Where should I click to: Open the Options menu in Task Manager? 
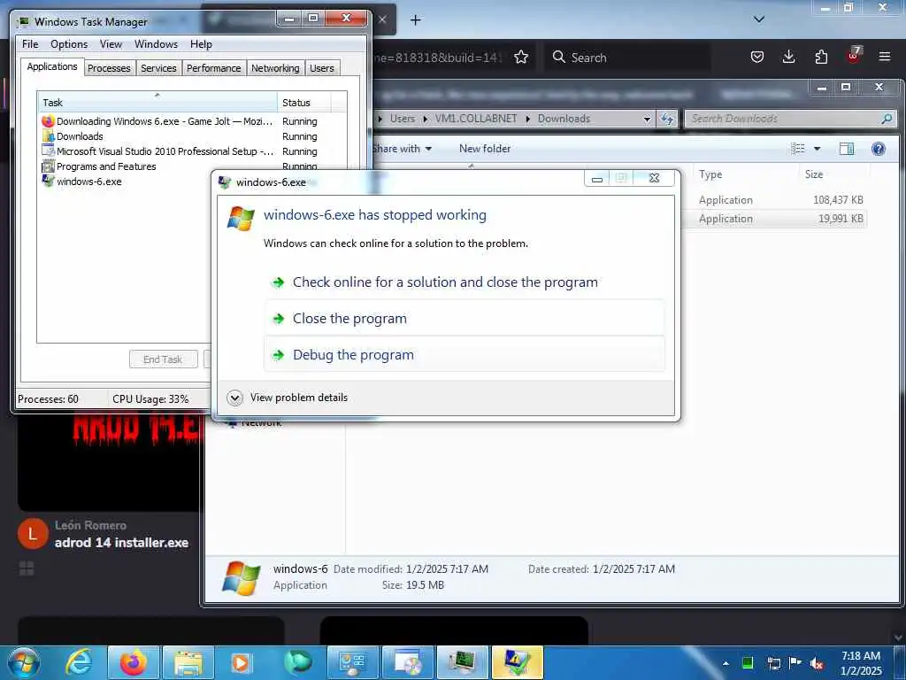(69, 44)
